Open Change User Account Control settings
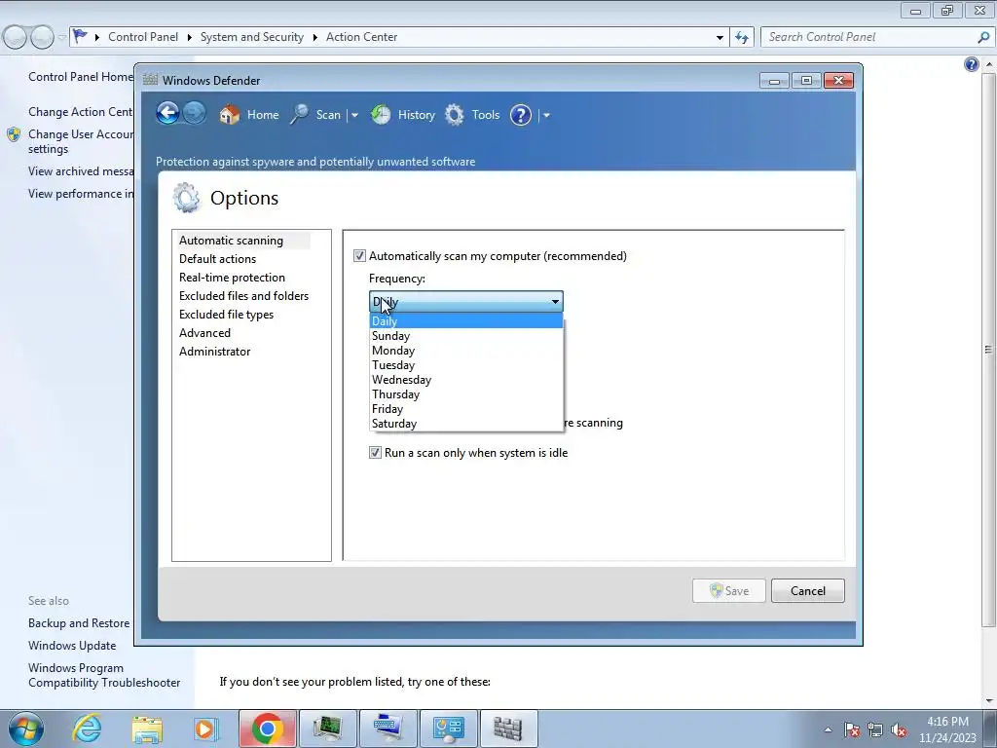The image size is (997, 748). coord(81,141)
